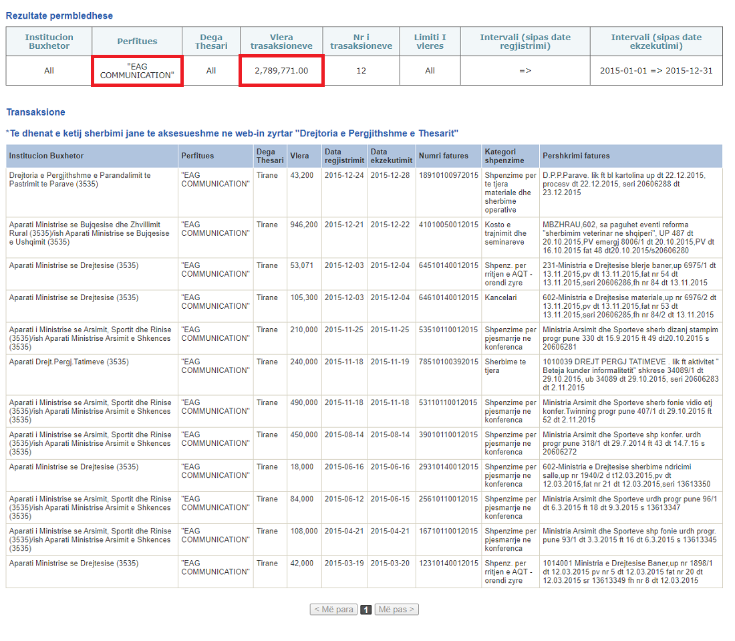This screenshot has width=735, height=641.
Task: Click the 'Vlera' column header in the transactions table
Action: tap(299, 156)
